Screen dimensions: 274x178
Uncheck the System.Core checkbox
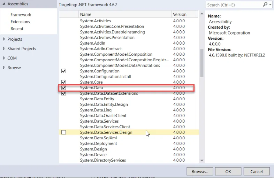63,82
